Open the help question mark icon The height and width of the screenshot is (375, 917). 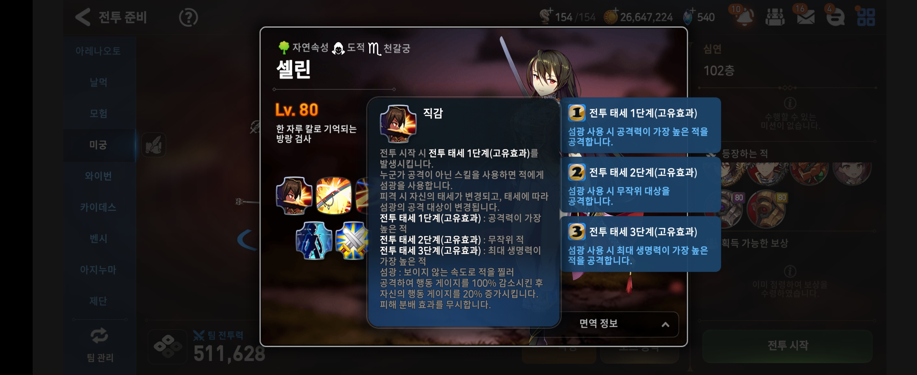coord(188,17)
